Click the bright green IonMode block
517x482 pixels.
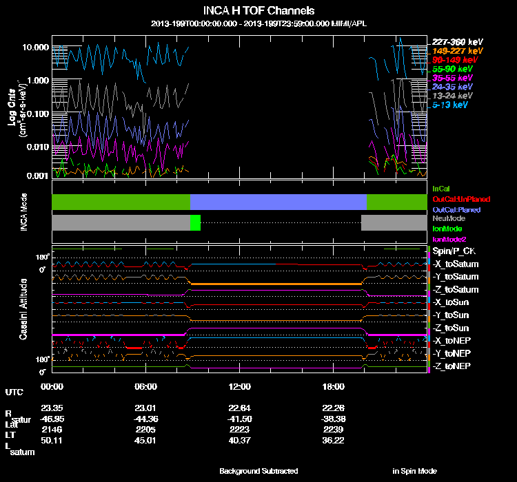click(195, 223)
